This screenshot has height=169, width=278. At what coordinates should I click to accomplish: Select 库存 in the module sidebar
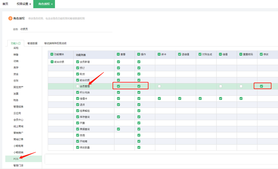coord(16,67)
